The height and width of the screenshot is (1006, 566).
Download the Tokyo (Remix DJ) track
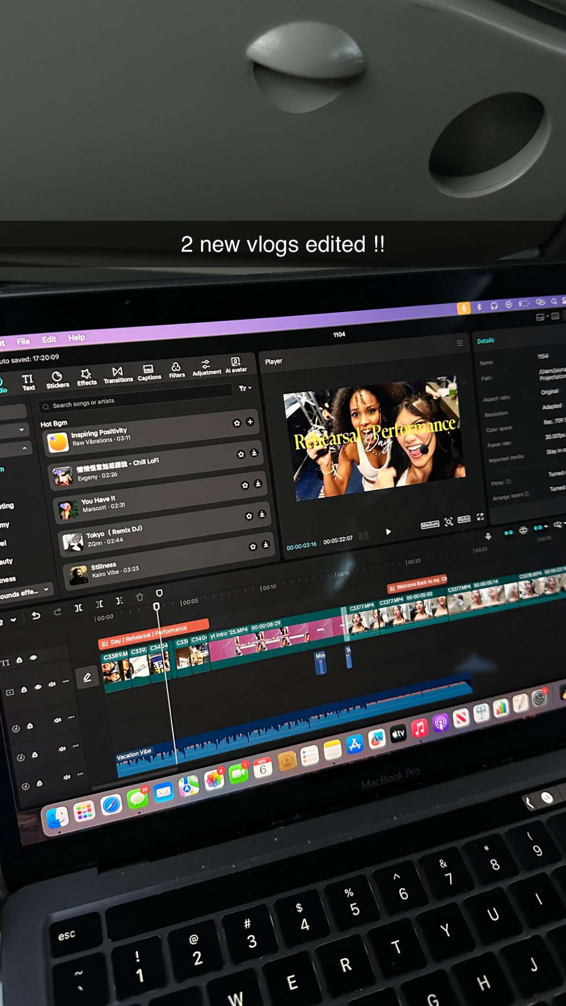click(262, 514)
